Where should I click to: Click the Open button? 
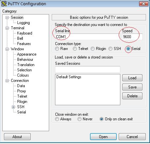103,137
